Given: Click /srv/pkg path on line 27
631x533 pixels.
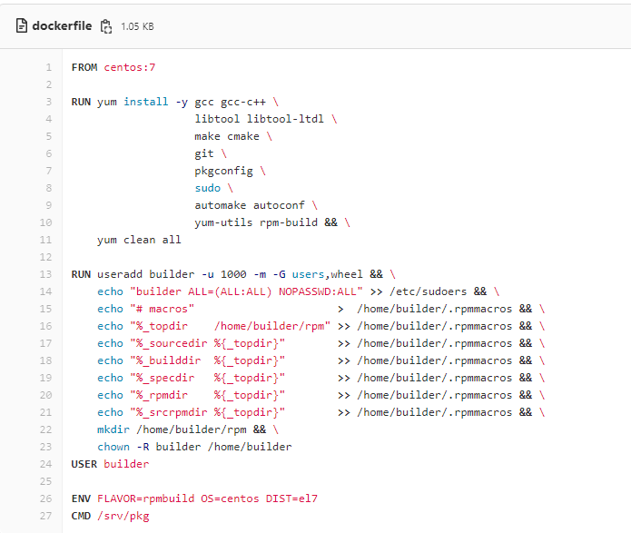Looking at the screenshot, I should 123,516.
